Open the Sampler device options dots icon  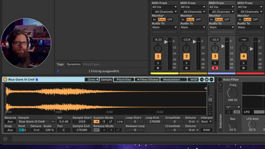click(x=212, y=79)
